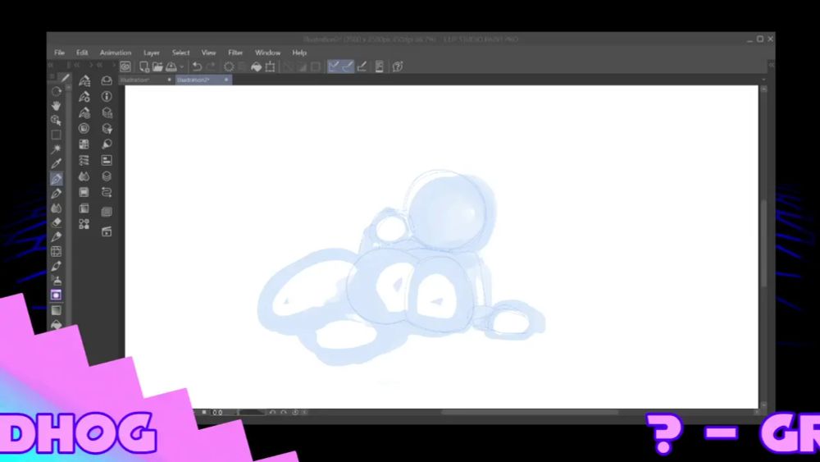Viewport: 820px width, 462px height.
Task: Open the Window menu
Action: pyautogui.click(x=268, y=53)
